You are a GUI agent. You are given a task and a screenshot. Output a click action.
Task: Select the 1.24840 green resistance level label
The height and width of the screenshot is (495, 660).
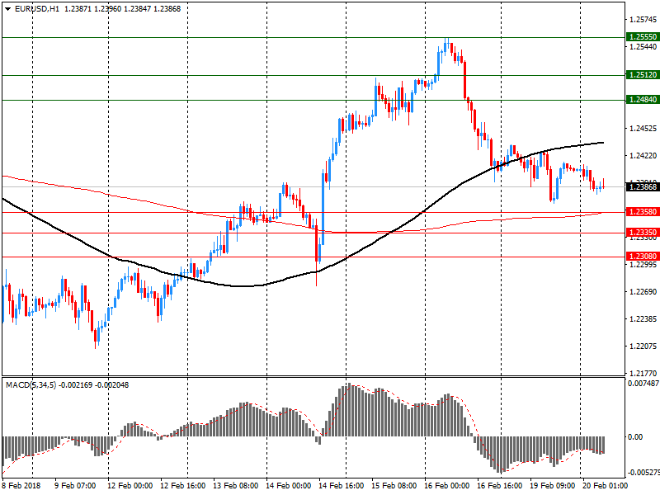tap(643, 100)
